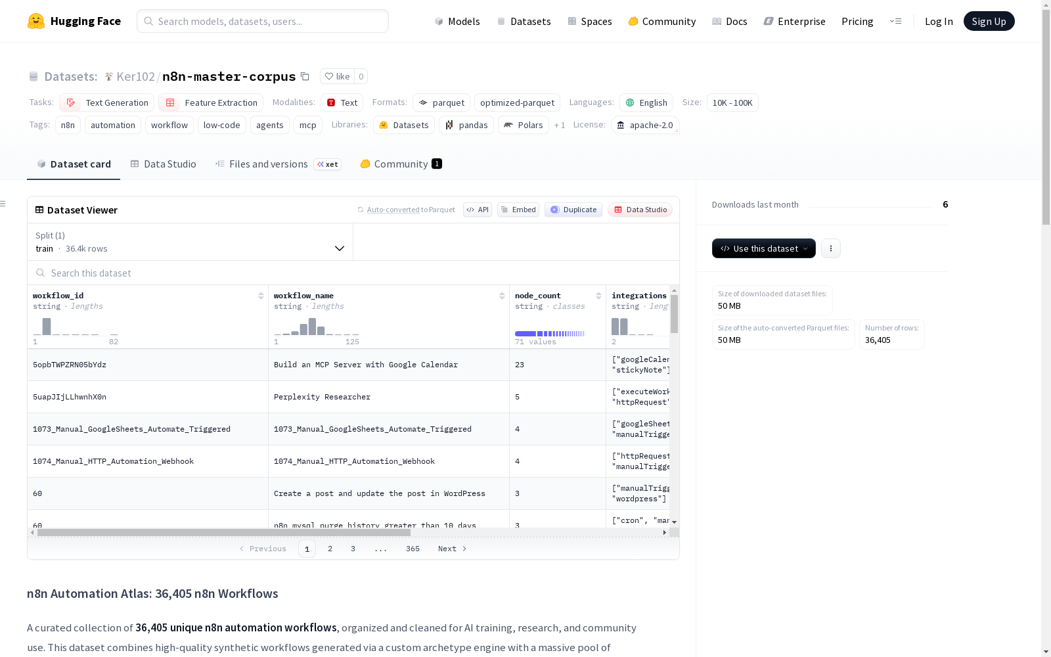Click the Duplicate button

tap(573, 210)
